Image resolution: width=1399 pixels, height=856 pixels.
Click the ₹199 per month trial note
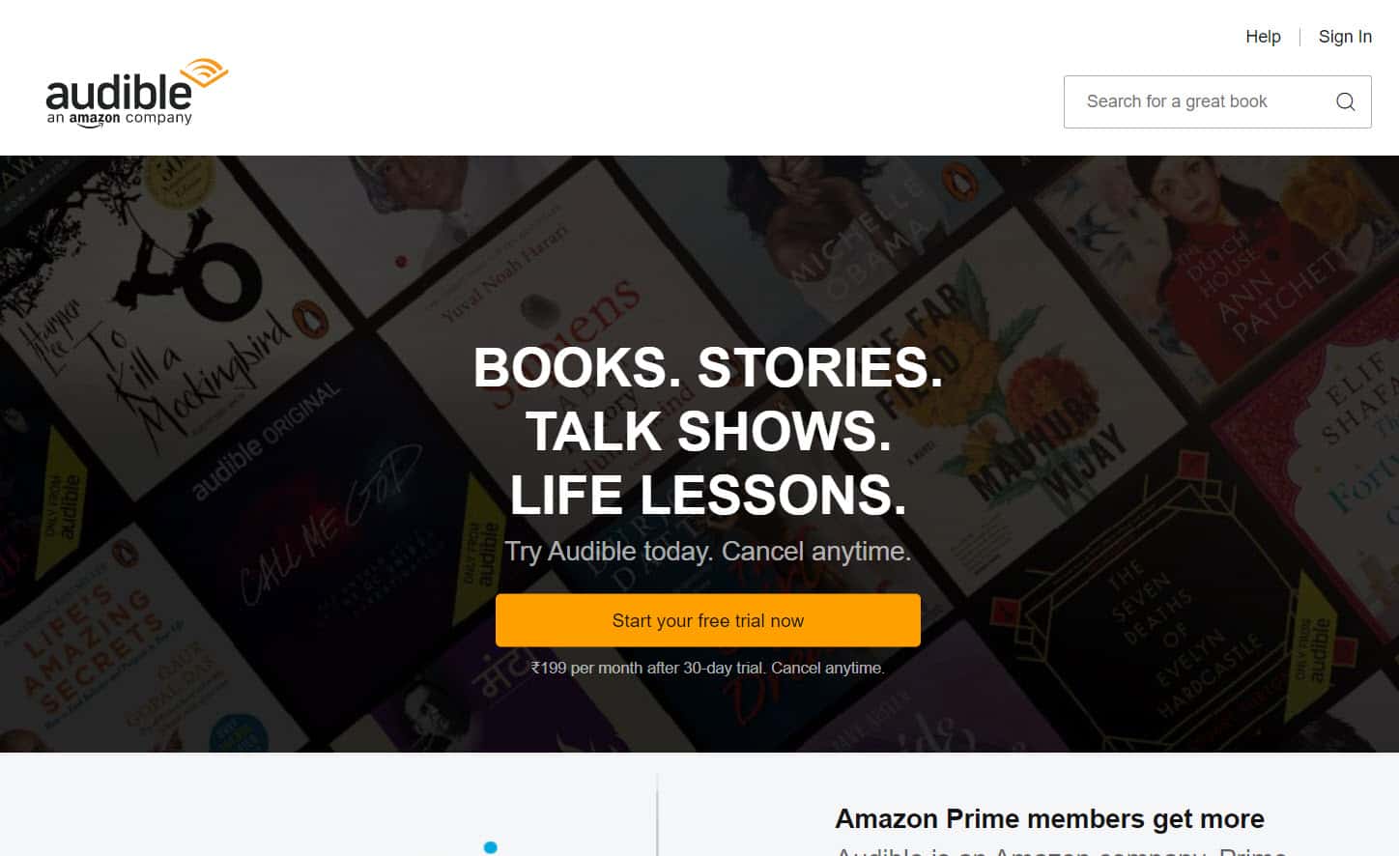tap(707, 668)
